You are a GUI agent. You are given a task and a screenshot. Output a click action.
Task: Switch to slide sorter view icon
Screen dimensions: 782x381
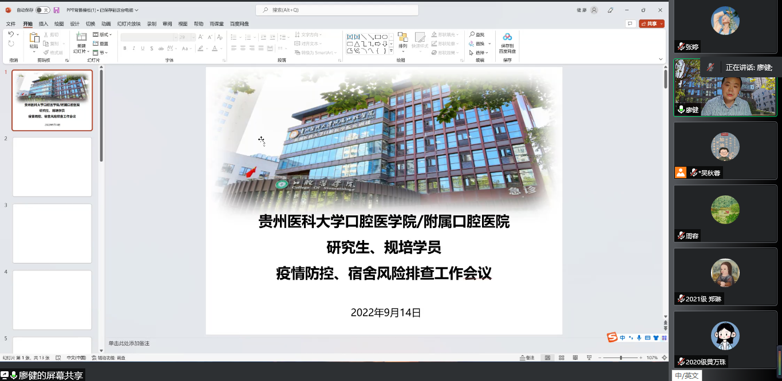[x=561, y=358]
